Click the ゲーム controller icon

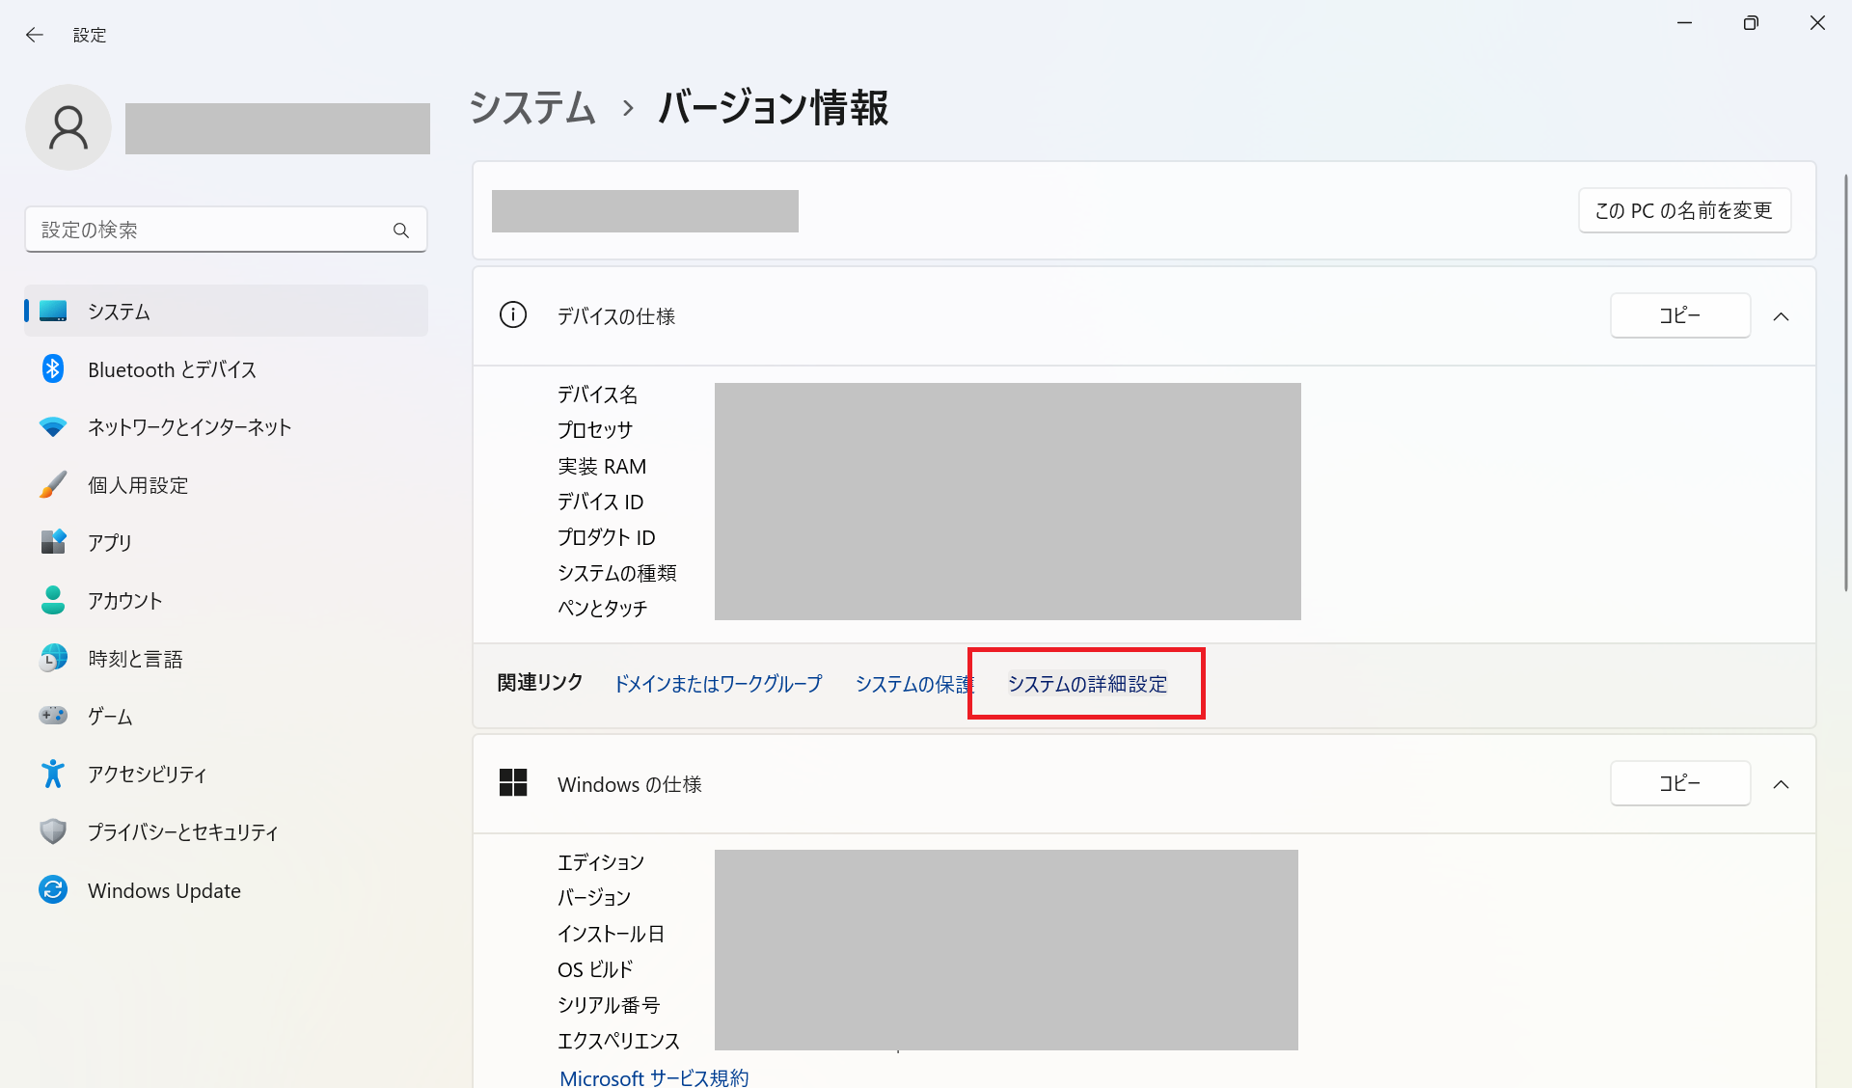click(53, 716)
